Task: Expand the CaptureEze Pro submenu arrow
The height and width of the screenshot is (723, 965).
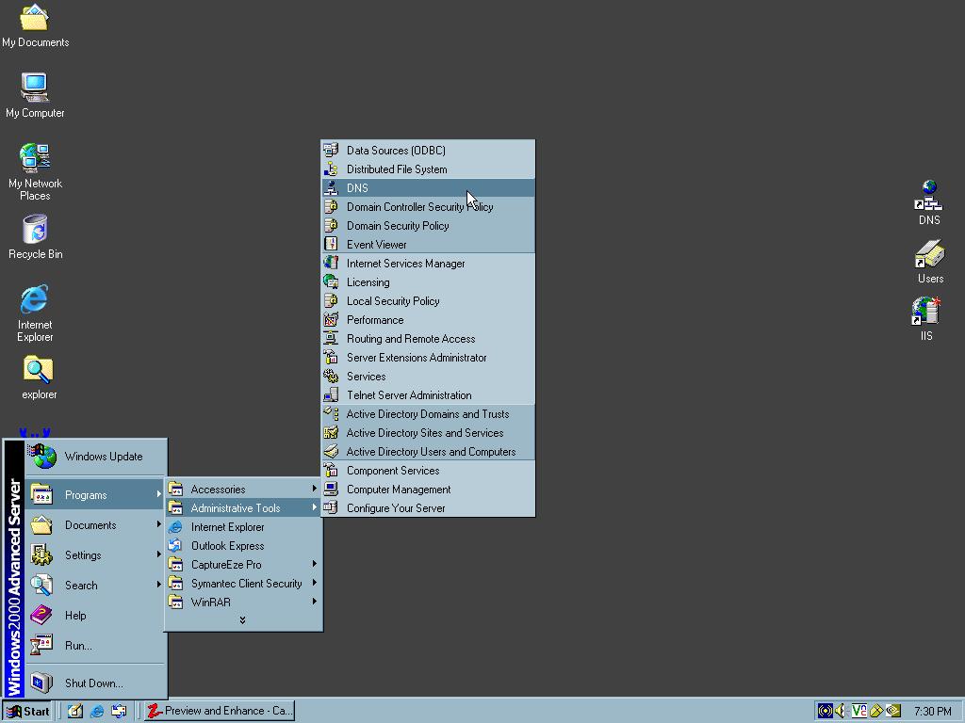Action: 315,565
